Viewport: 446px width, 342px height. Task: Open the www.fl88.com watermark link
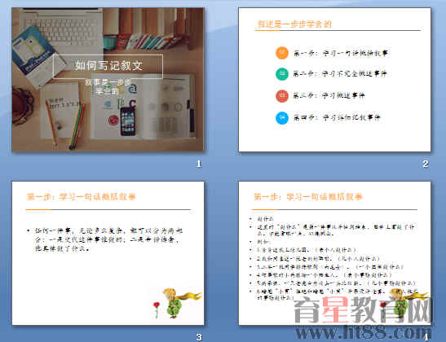pos(363,332)
